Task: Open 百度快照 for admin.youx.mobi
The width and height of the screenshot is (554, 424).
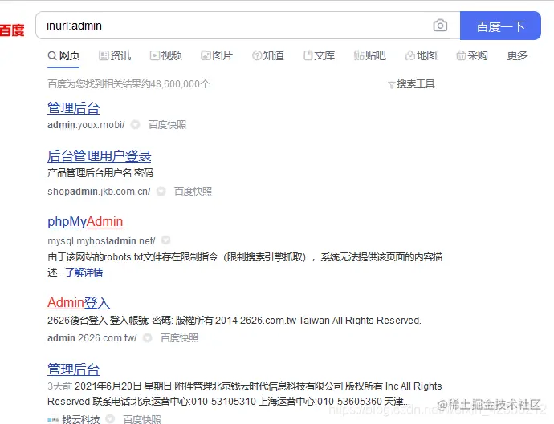Action: point(167,124)
